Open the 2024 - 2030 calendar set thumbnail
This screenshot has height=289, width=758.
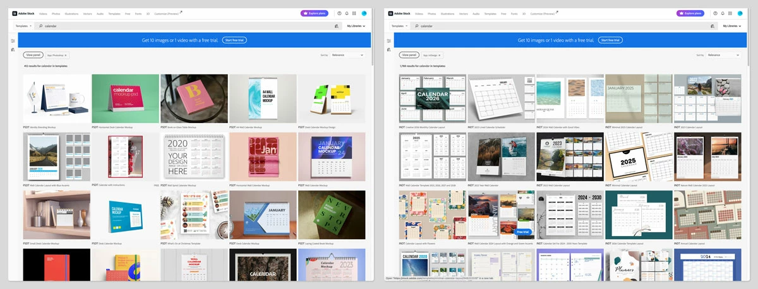point(570,215)
